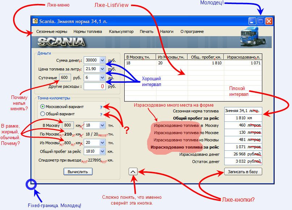The height and width of the screenshot is (210, 292).
Task: Open the Цена топлива за литр dropdown
Action: [x=102, y=69]
